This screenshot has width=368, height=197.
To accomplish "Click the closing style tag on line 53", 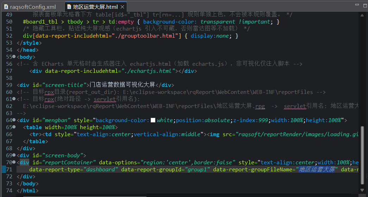I will point(29,43).
